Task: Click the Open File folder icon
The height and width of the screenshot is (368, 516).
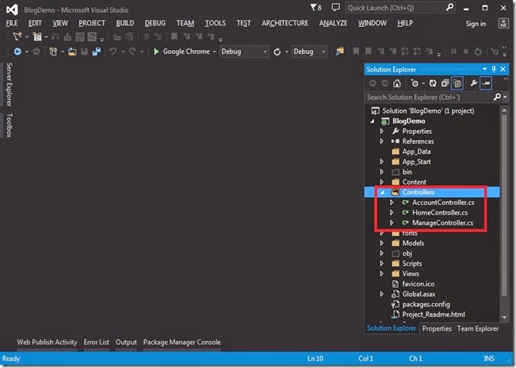Action: point(72,51)
